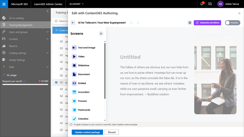Click the redo arrow icon

point(138,23)
